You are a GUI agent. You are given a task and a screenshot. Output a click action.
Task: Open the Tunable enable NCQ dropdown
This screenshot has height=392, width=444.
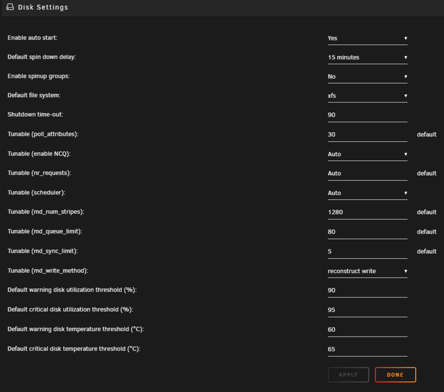click(x=368, y=154)
